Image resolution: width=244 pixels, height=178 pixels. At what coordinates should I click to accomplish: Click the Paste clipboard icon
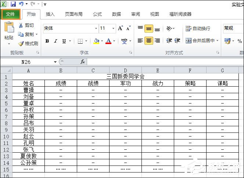pyautogui.click(x=9, y=28)
